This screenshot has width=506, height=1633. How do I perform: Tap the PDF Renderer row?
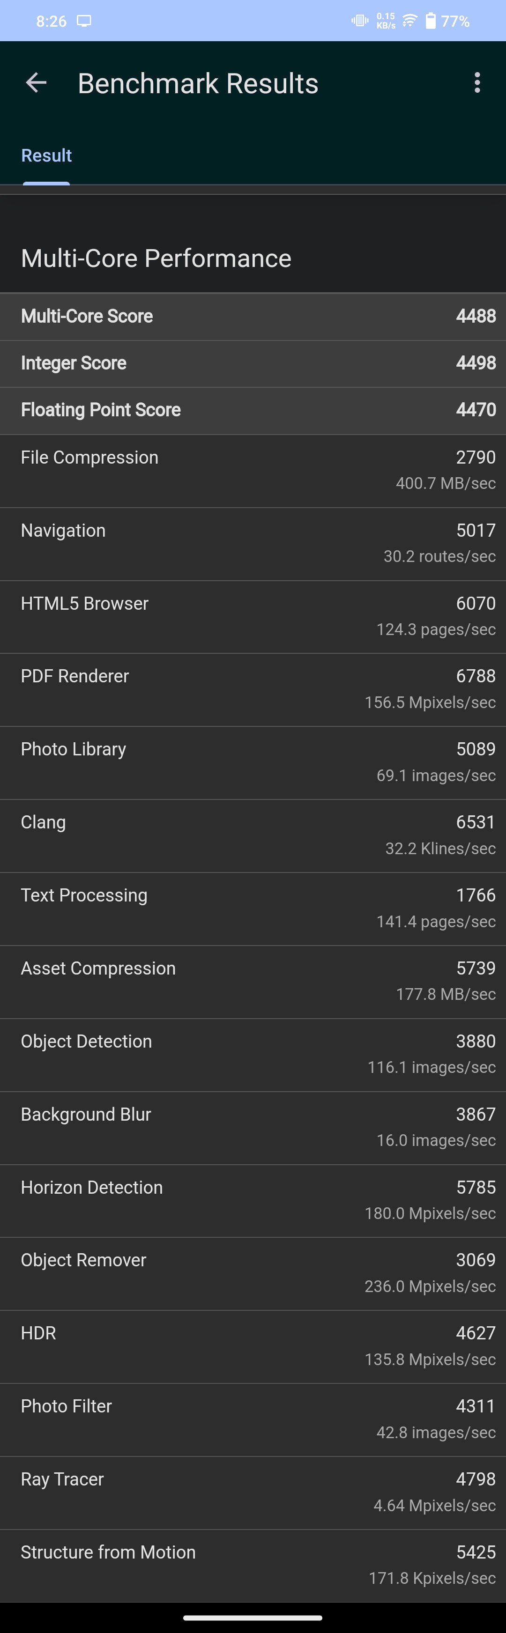[x=253, y=689]
